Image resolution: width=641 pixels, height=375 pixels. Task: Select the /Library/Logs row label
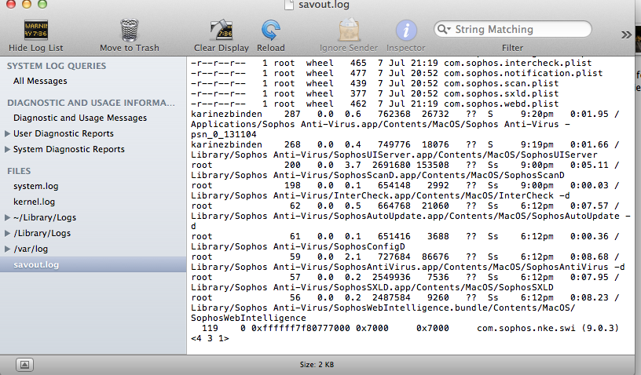tap(42, 233)
